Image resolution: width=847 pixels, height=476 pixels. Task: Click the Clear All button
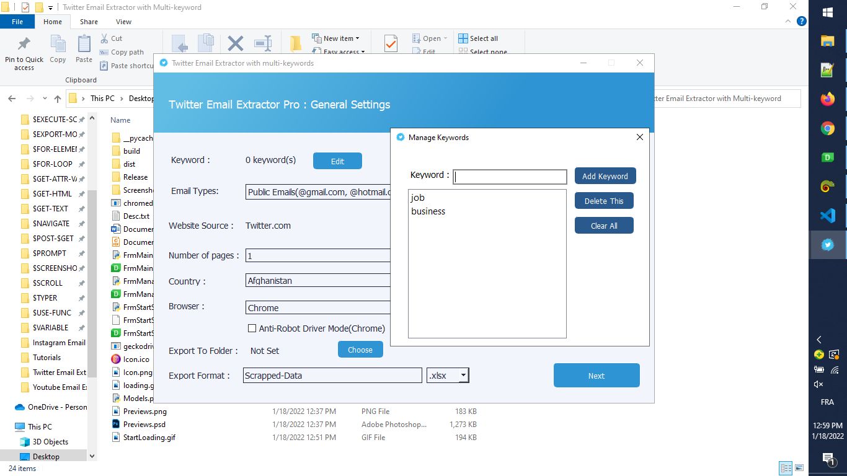coord(604,226)
